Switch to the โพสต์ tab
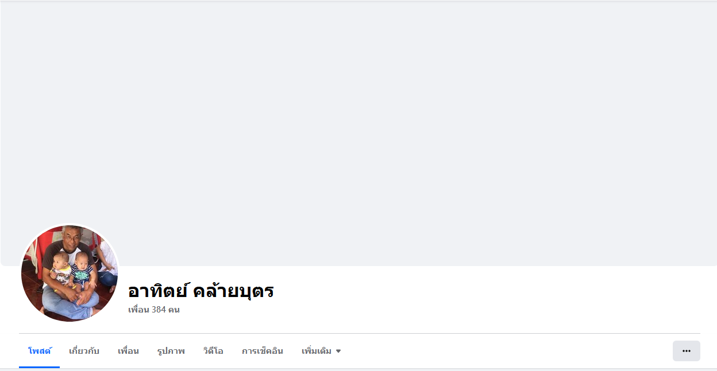Viewport: 717px width, 371px height. tap(40, 351)
